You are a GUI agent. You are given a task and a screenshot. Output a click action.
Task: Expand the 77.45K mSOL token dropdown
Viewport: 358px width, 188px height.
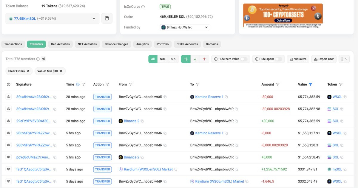tap(53, 18)
